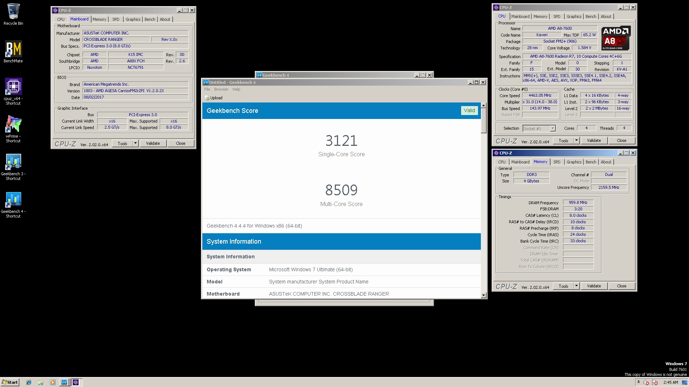Open the File menu in Geekbench

tap(207, 89)
